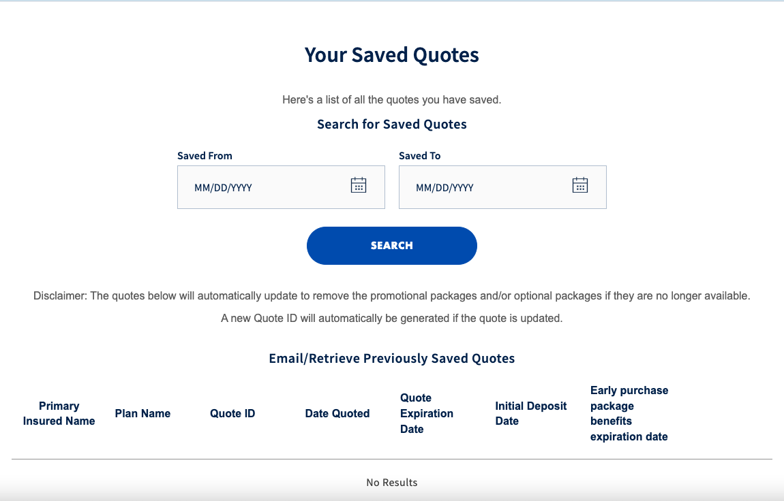This screenshot has width=784, height=501.
Task: Click the Saved To label
Action: click(x=419, y=156)
